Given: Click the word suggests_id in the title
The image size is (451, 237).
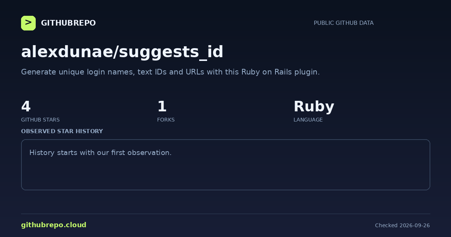Looking at the screenshot, I should coord(171,52).
